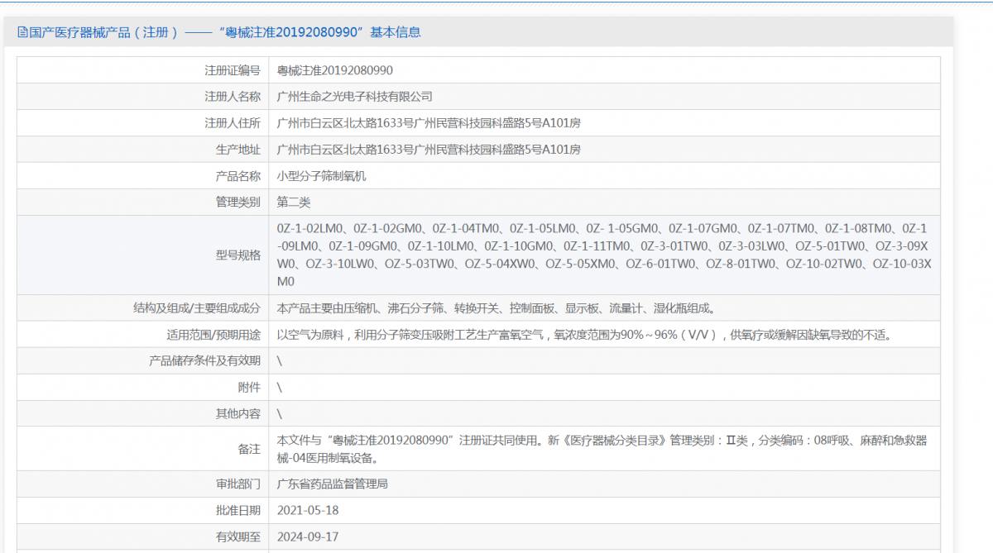Viewport: 993px width, 553px height.
Task: Click the 审批部门 label
Action: [238, 484]
